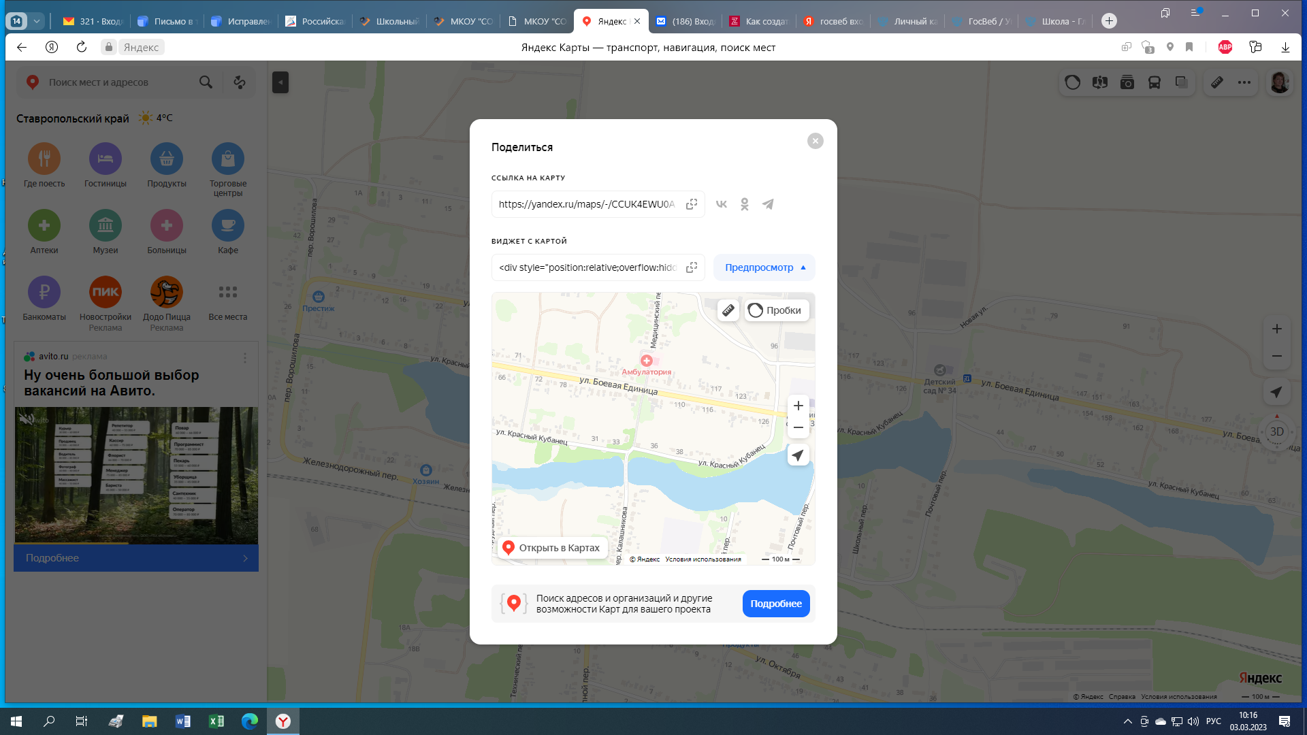Switch to the Как создать tab
The height and width of the screenshot is (735, 1307).
(x=759, y=21)
